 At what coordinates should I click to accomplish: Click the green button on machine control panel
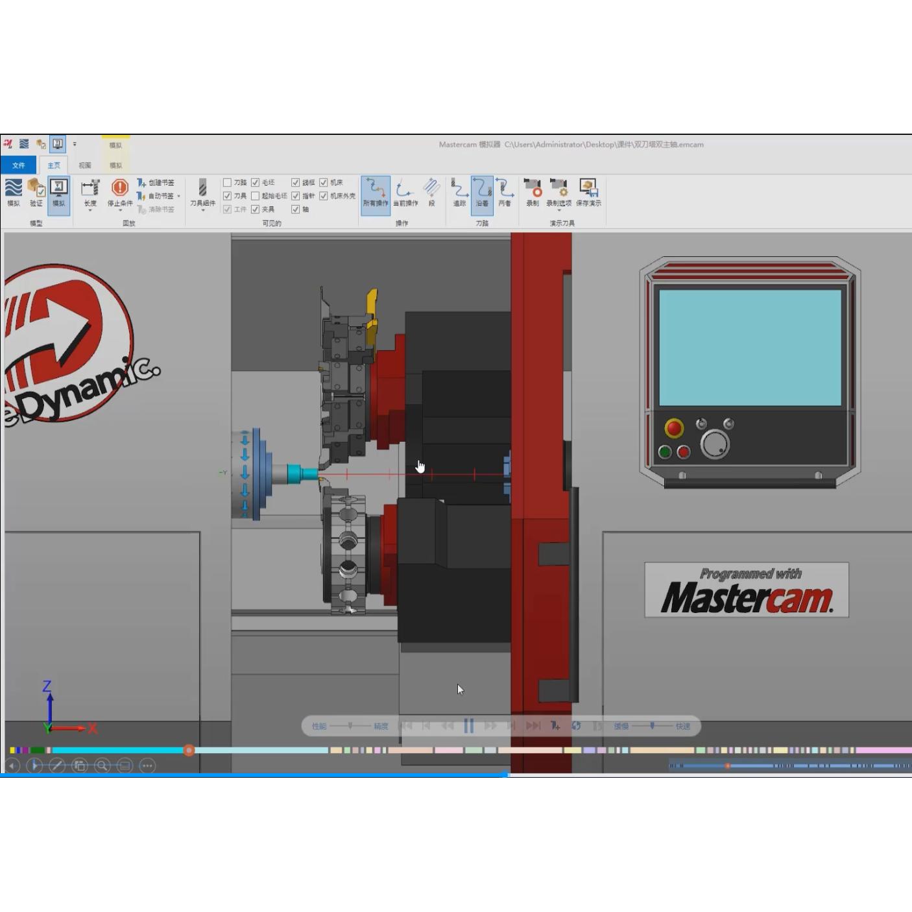[x=664, y=451]
